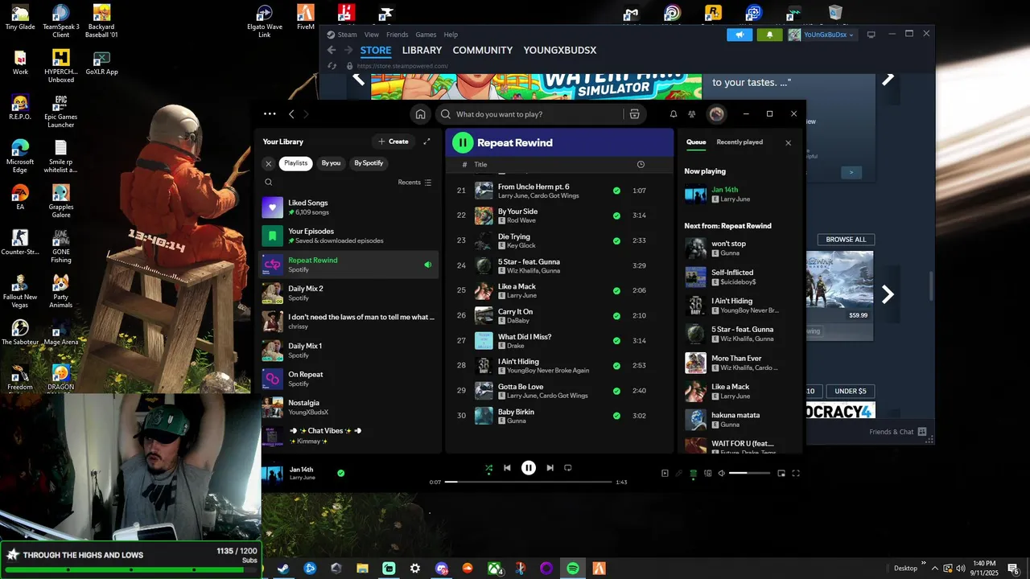Open Steam notifications green bell

pyautogui.click(x=769, y=35)
